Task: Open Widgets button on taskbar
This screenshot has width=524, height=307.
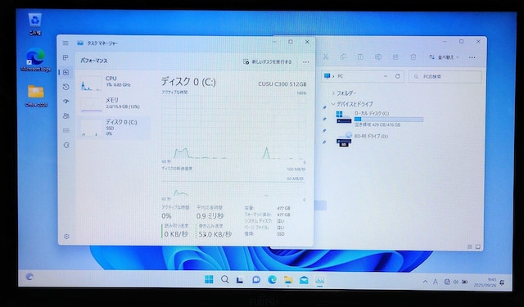Action: 29,277
